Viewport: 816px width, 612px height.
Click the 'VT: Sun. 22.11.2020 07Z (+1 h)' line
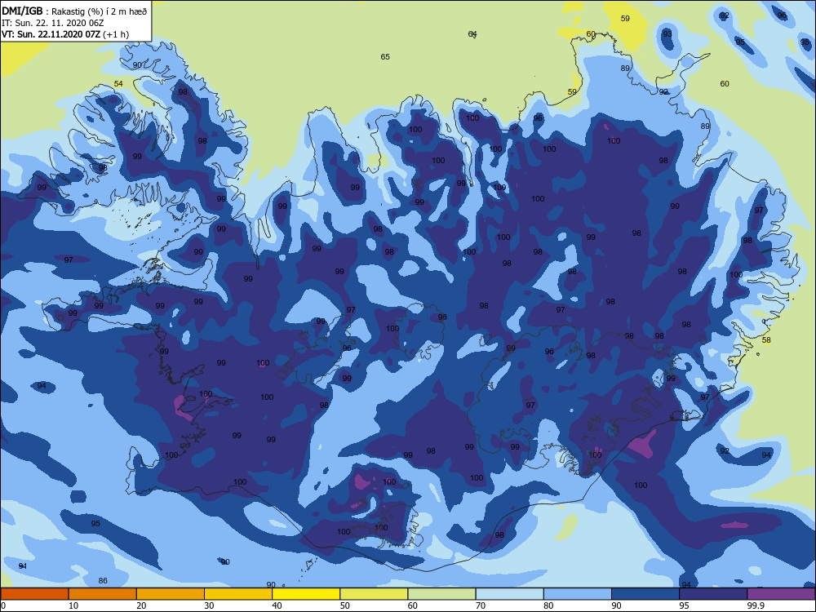(65, 34)
